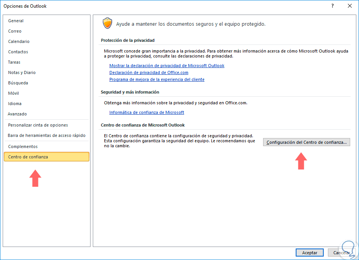This screenshot has height=260, width=359.
Task: Confirm with the Aceptar button
Action: tap(310, 253)
